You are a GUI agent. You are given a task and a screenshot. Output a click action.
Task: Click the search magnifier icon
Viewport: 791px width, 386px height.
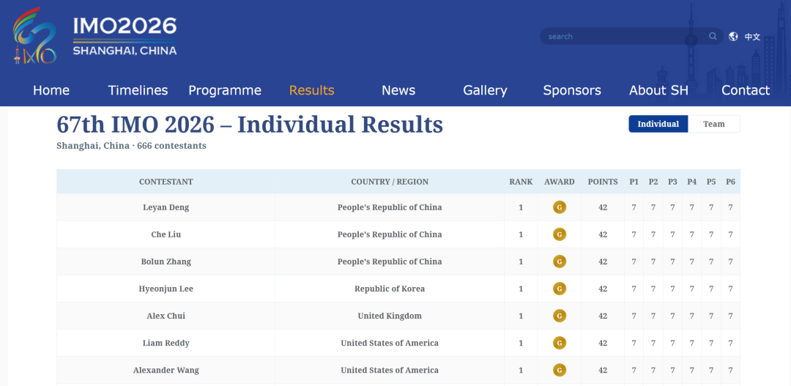[x=713, y=37]
